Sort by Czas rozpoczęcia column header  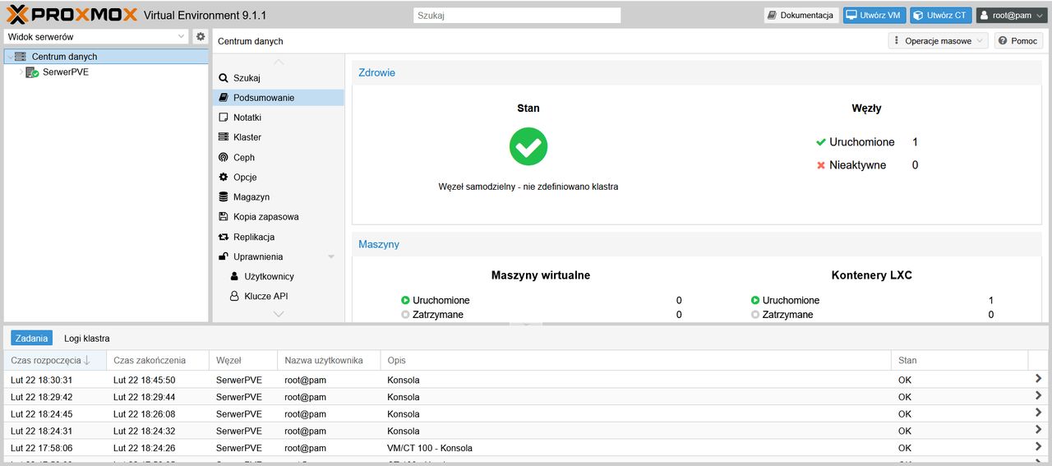click(55, 360)
